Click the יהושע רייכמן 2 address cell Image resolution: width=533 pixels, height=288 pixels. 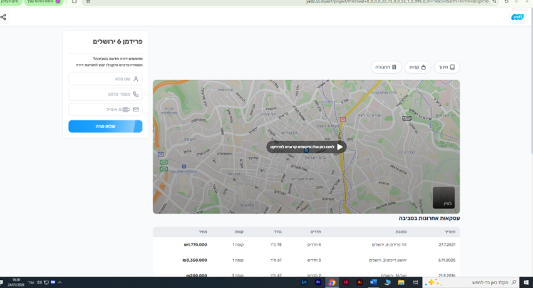click(x=388, y=260)
